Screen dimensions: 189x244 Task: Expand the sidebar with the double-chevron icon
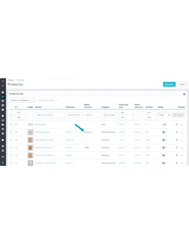(3, 81)
